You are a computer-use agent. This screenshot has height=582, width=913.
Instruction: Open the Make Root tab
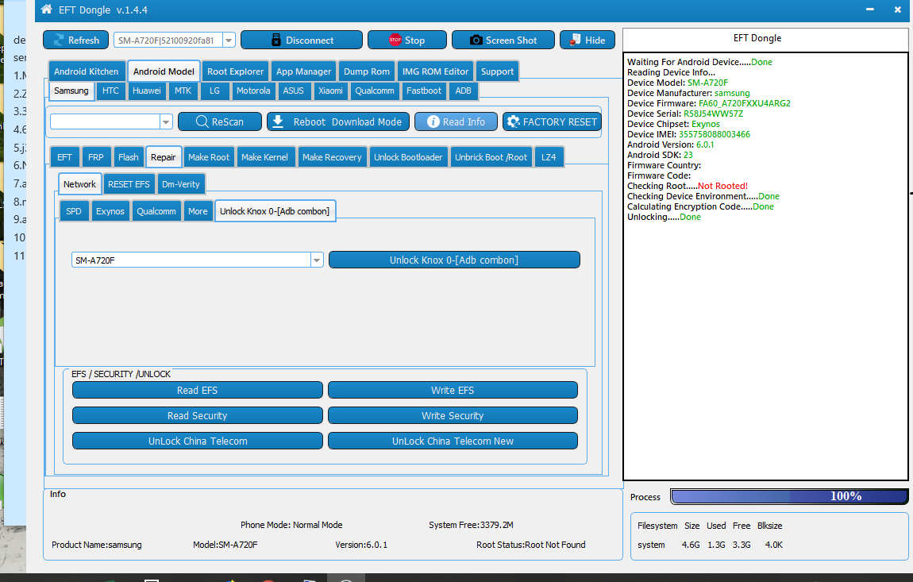(209, 157)
